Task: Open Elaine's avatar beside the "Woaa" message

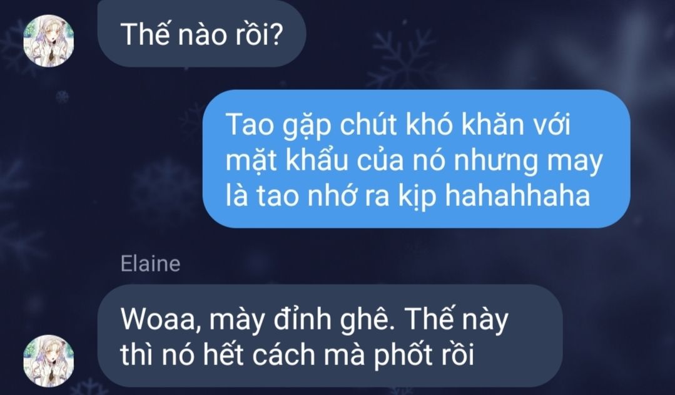Action: 48,361
